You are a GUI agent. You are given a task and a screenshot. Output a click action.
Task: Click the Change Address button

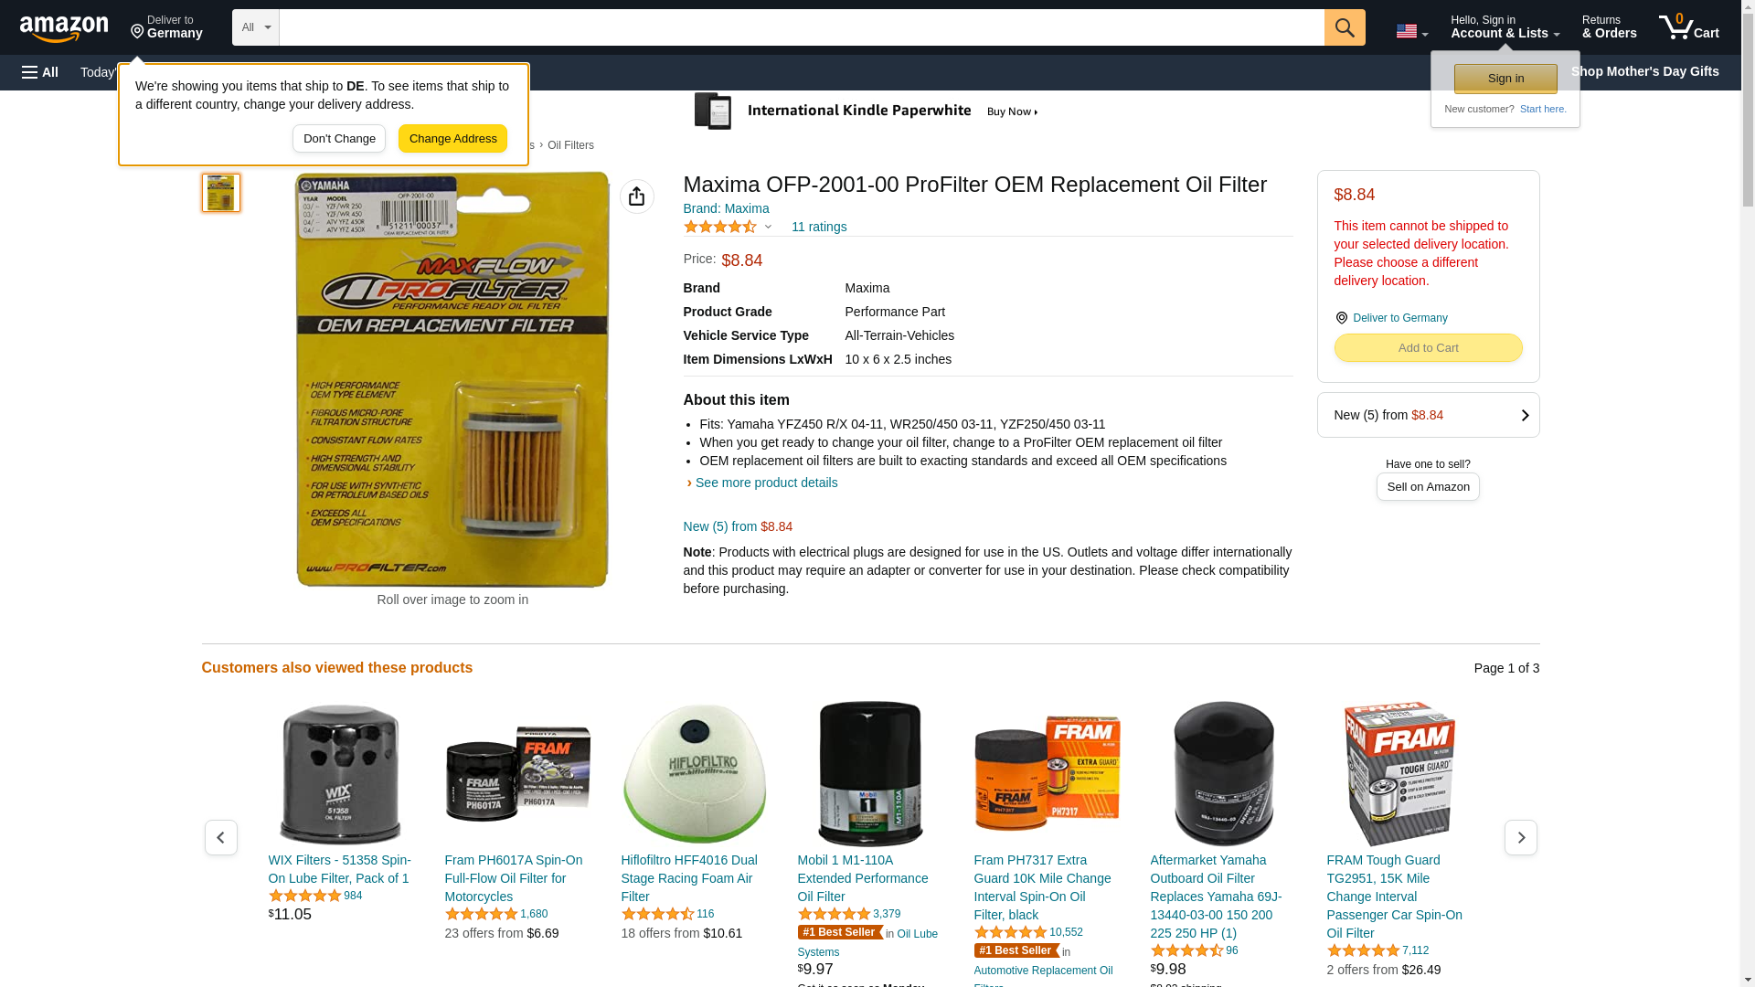click(x=452, y=139)
